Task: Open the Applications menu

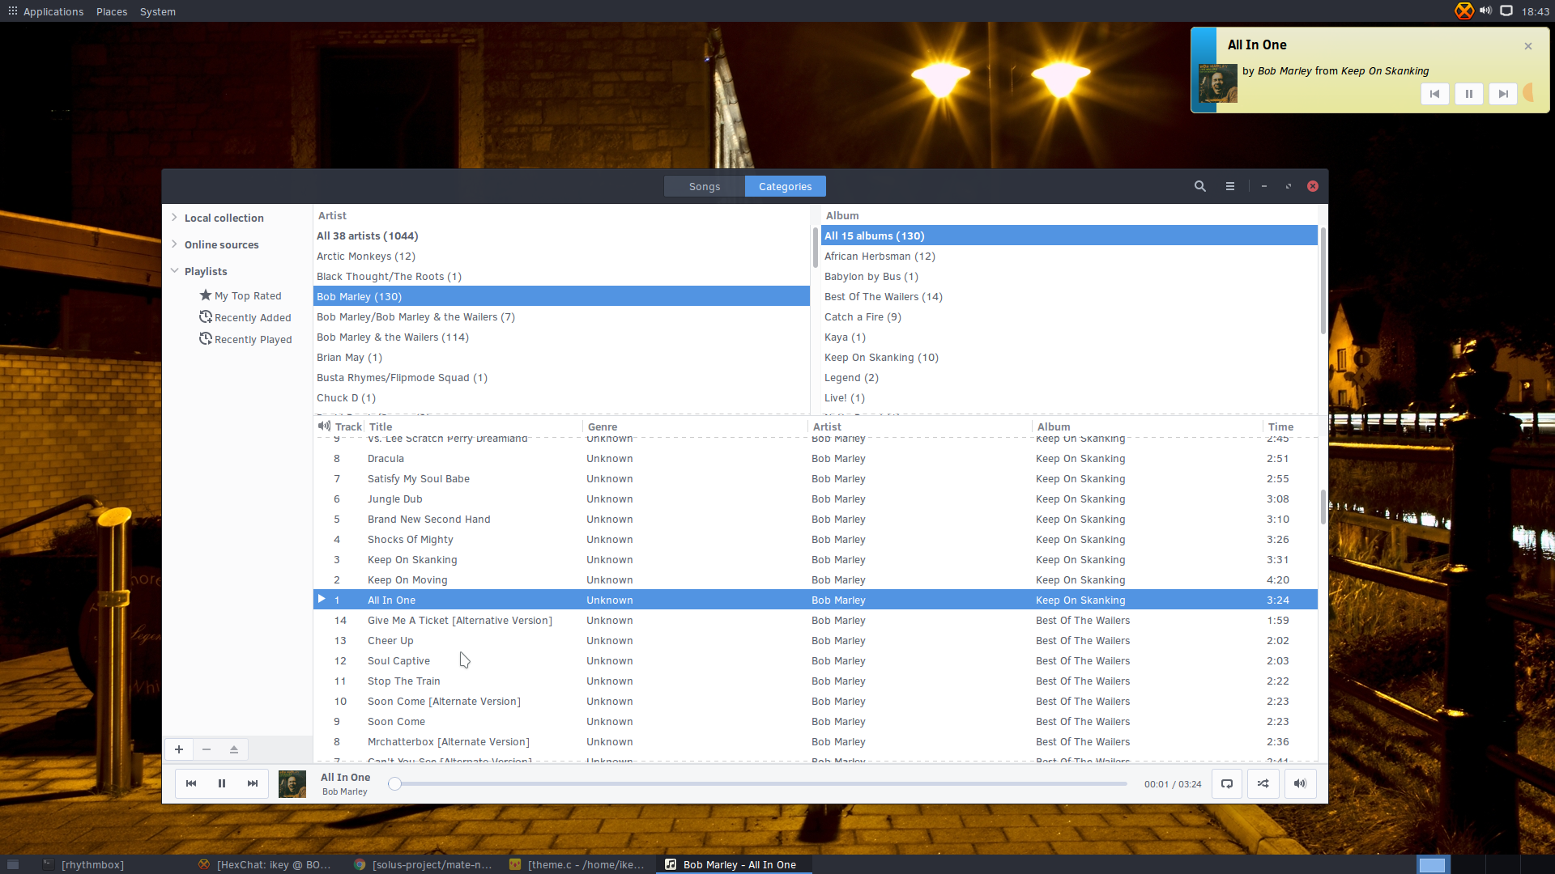Action: pos(53,11)
